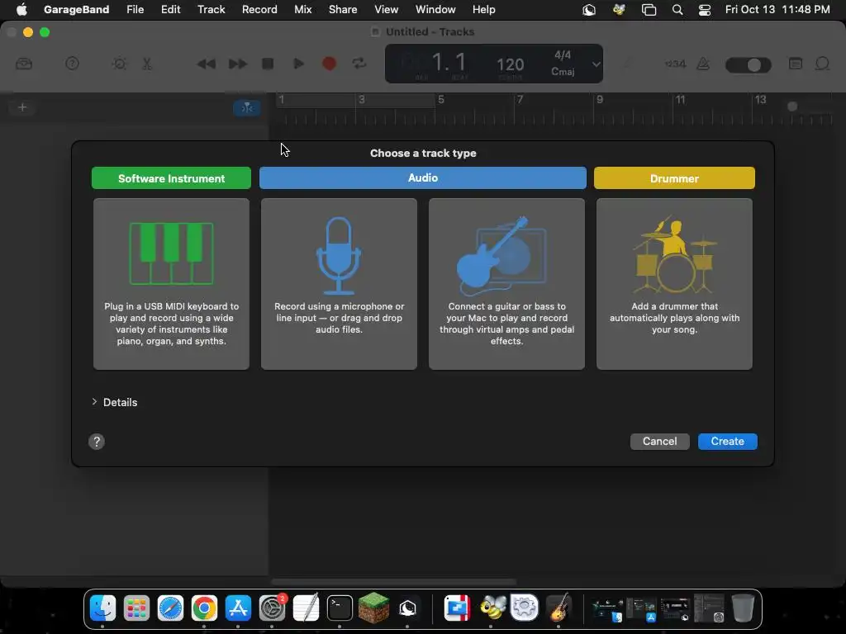Screen dimensions: 846x634
Task: Launch Google Chrome from the Dock
Action: 204,608
